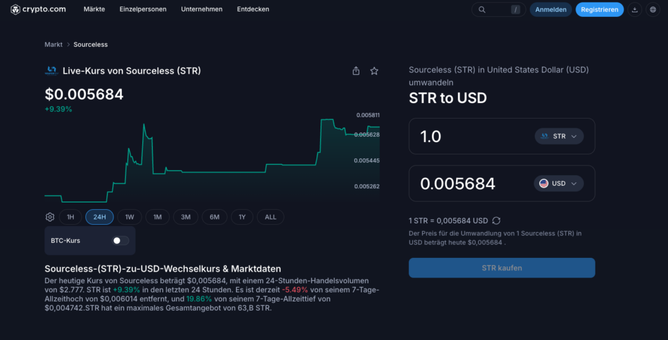Open the language globe icon
The height and width of the screenshot is (340, 668).
(x=653, y=9)
